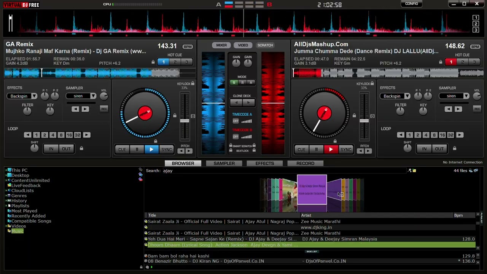Trigger right deck hot cue 3
487x274 pixels.
pos(474,62)
